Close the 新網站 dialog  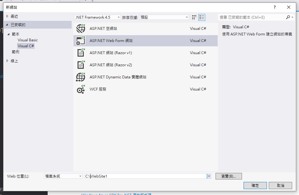click(x=289, y=7)
